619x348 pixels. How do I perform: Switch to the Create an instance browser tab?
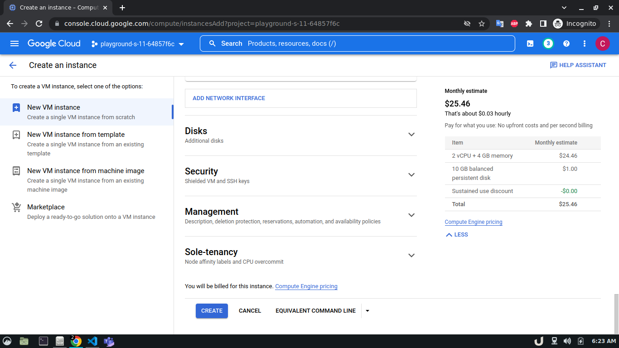[x=58, y=8]
